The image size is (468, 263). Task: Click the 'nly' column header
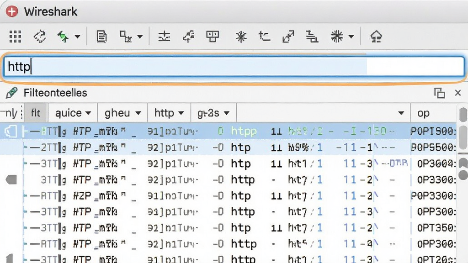pyautogui.click(x=11, y=113)
